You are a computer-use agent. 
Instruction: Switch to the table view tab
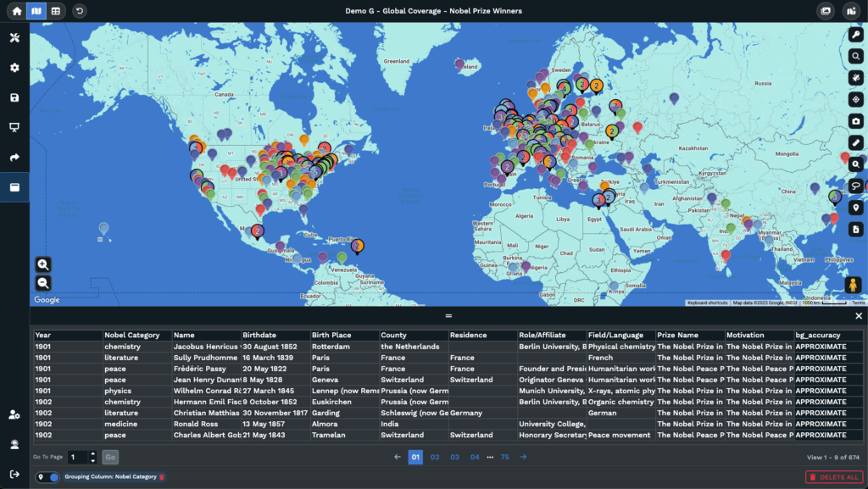(55, 11)
